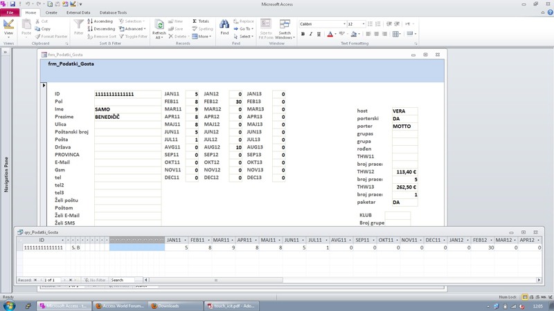This screenshot has height=311, width=554.
Task: Expand the font size dropdown
Action: click(x=364, y=24)
